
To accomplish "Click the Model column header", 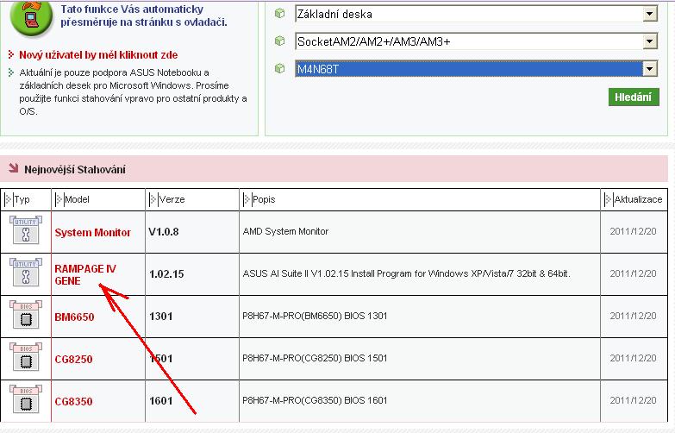I will coord(98,199).
